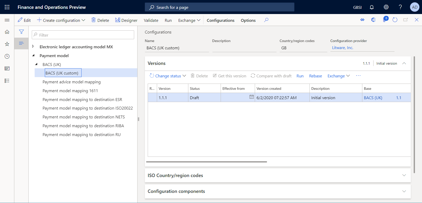Viewport: 422px width, 203px height.
Task: Refresh the page using refresh icon
Action: point(395,20)
